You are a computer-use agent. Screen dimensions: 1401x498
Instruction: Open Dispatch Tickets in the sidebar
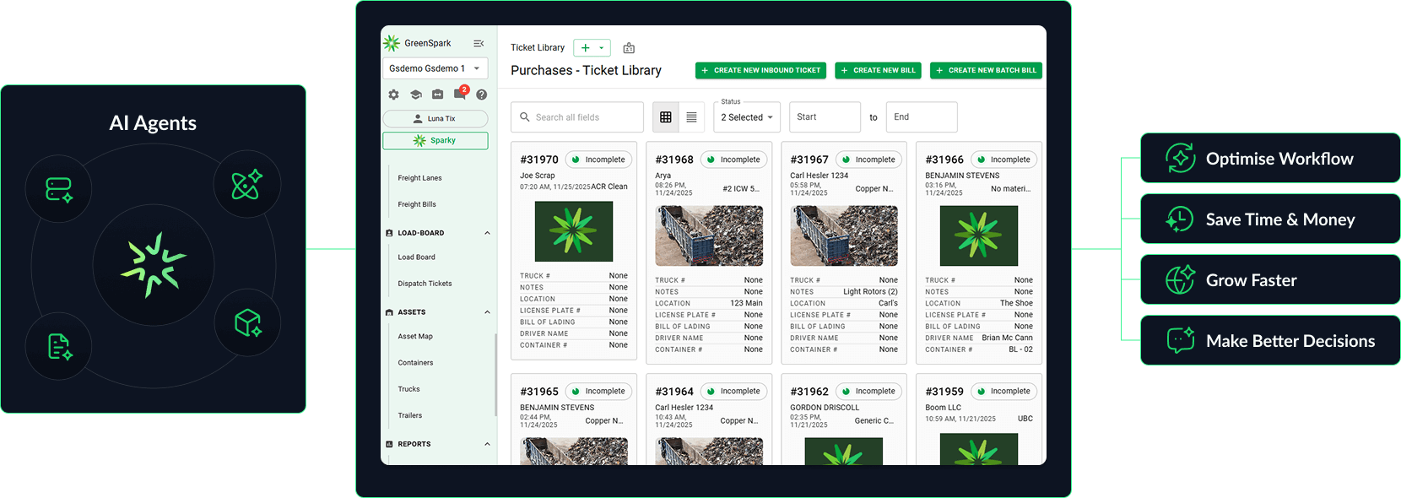425,284
